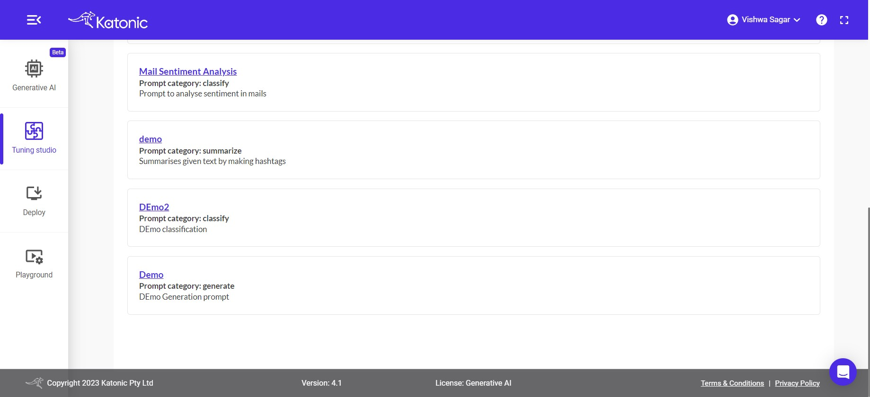Open the help question mark icon
Screen dimensions: 870x397
tap(822, 20)
